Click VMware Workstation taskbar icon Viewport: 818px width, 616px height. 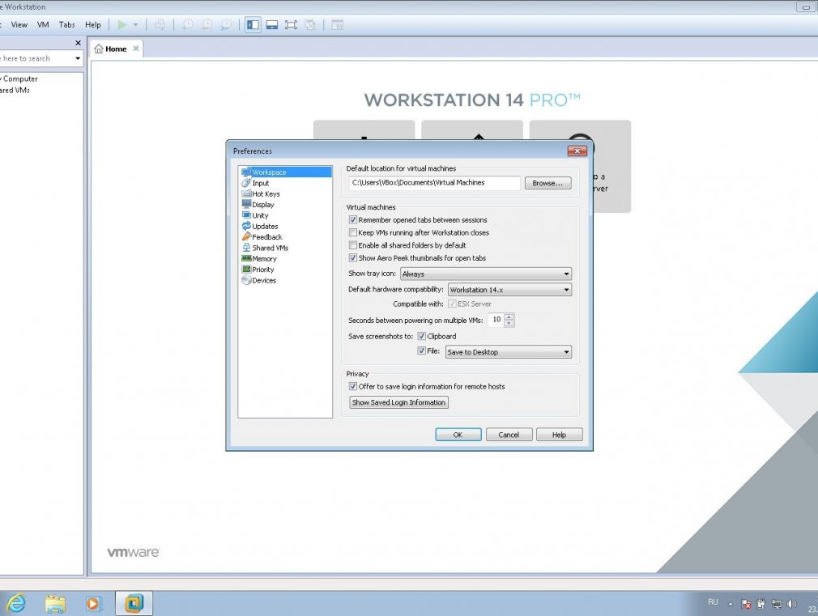coord(134,604)
